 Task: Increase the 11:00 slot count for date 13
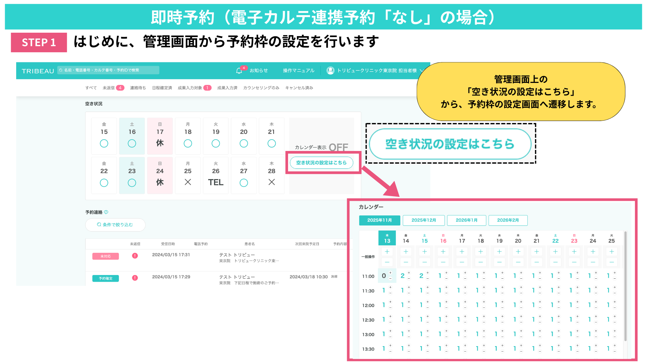coord(391,273)
